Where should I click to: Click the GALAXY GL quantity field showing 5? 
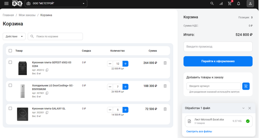pyautogui.click(x=117, y=110)
